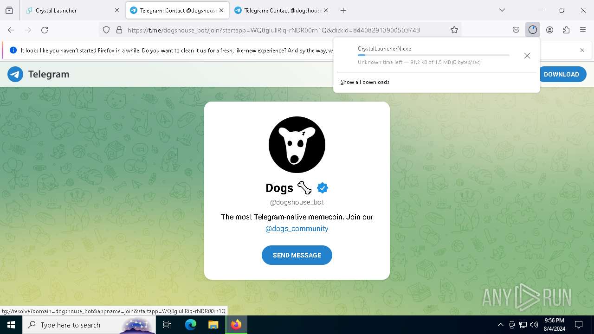Open the extensions puzzle icon

tap(566, 30)
